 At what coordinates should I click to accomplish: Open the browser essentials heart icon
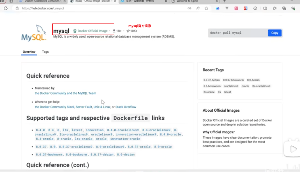coord(293,8)
